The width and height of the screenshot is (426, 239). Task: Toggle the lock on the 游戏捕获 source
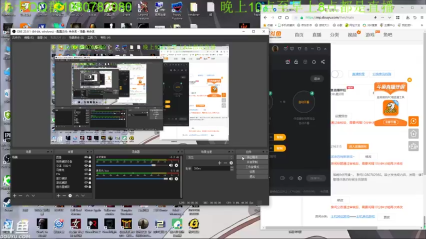[89, 182]
